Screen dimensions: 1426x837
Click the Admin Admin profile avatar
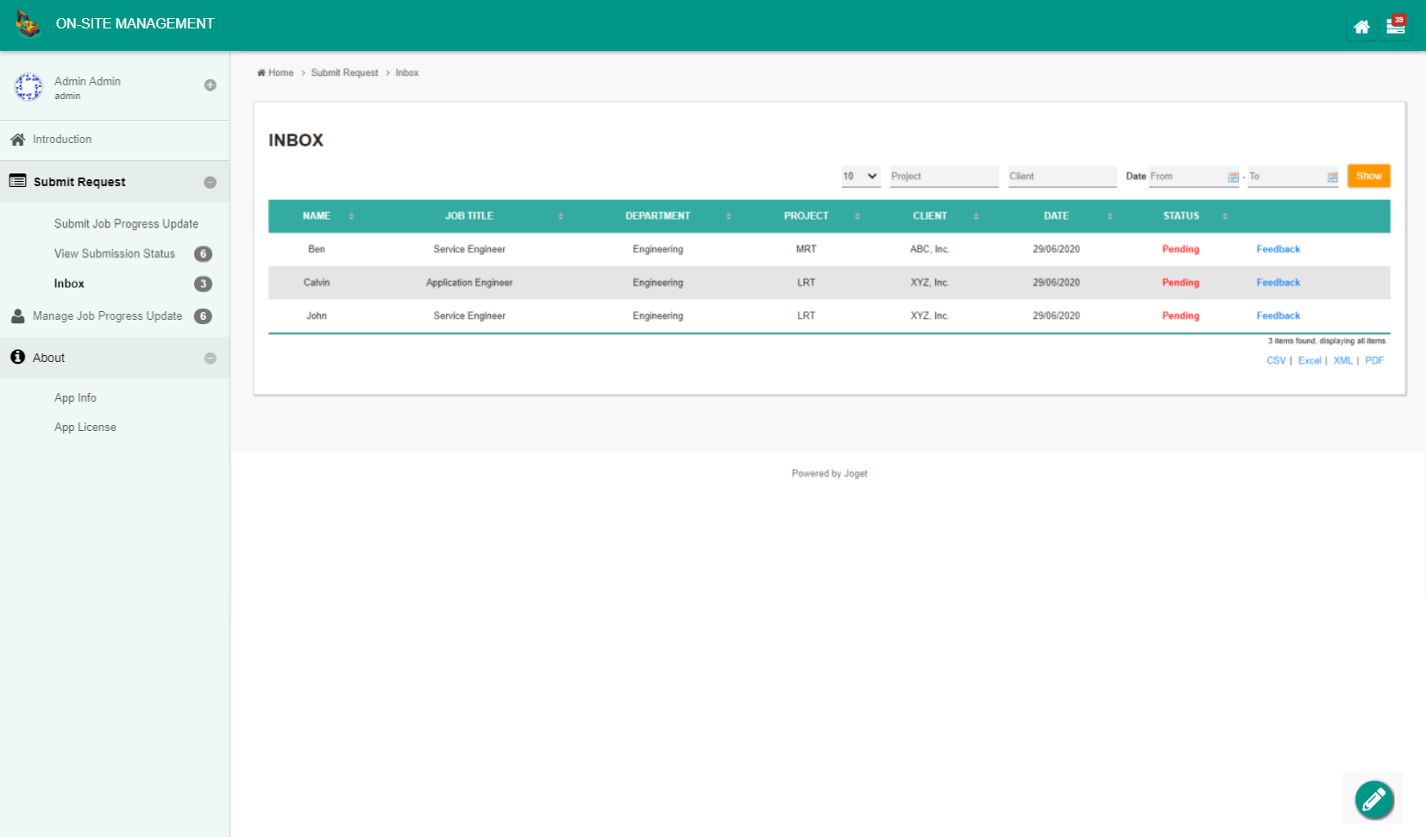pos(28,87)
